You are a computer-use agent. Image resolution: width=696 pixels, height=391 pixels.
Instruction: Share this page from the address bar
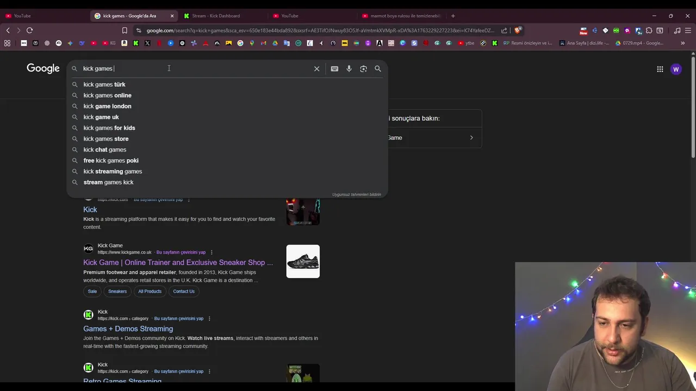[x=504, y=30]
